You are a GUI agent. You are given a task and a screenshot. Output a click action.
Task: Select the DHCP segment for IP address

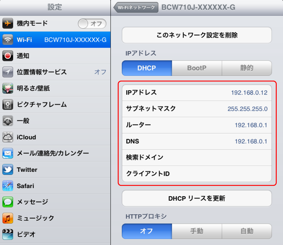click(x=146, y=68)
